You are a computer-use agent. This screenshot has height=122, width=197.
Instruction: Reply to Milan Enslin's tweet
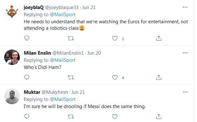(27, 77)
